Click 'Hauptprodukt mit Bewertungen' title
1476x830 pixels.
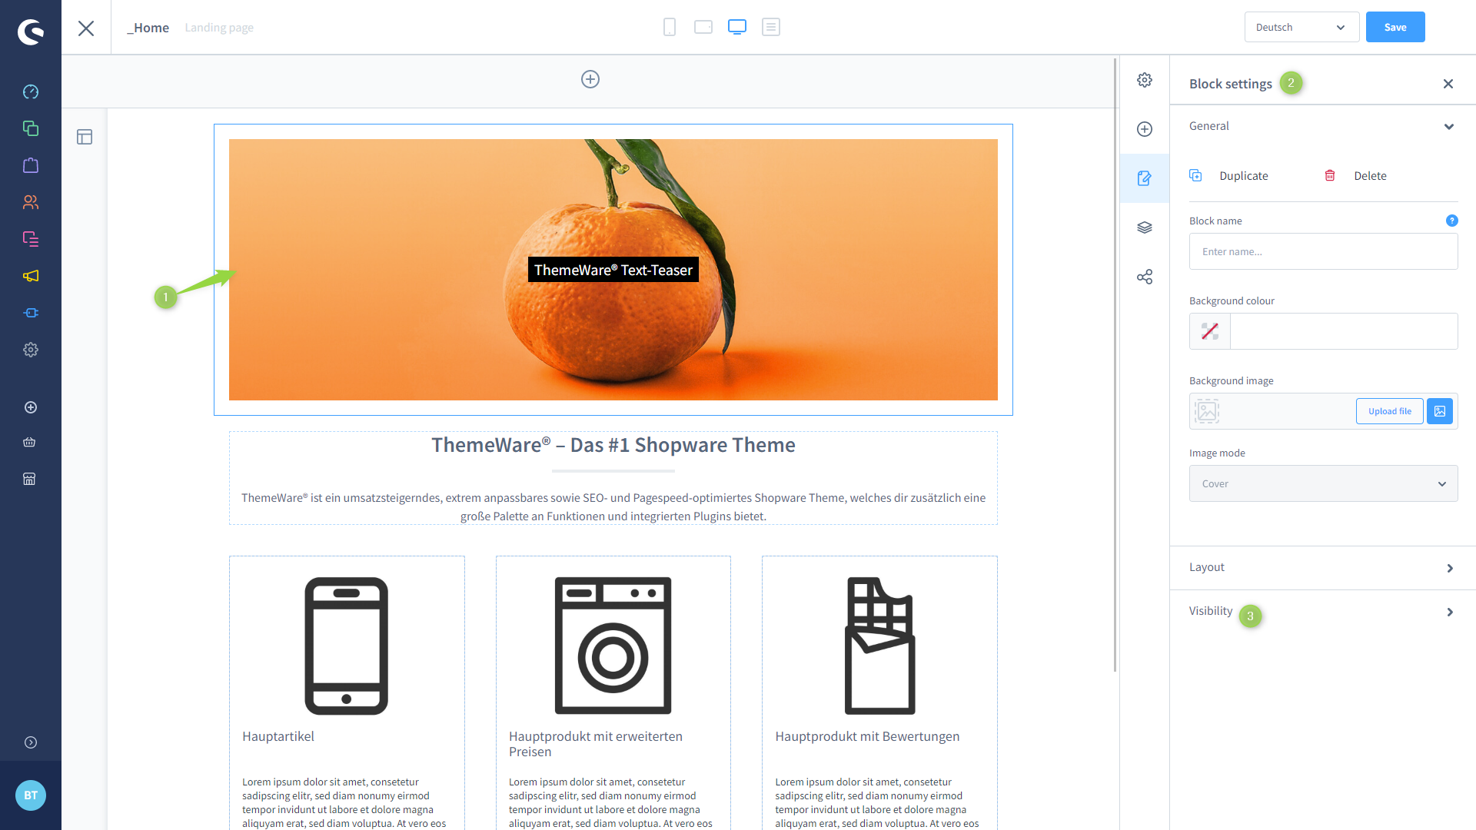867,736
